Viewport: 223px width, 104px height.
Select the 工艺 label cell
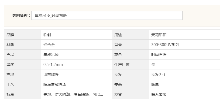point(23,84)
